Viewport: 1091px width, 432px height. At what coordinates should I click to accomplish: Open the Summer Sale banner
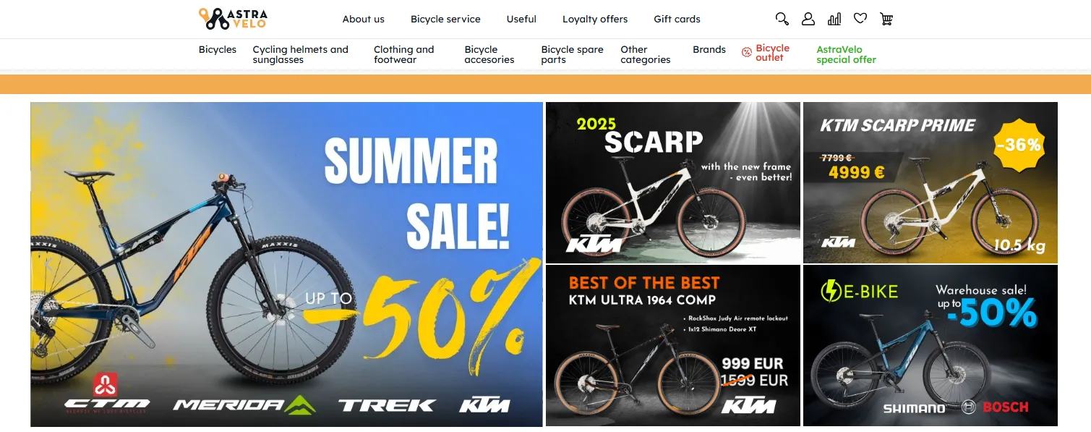pos(286,264)
